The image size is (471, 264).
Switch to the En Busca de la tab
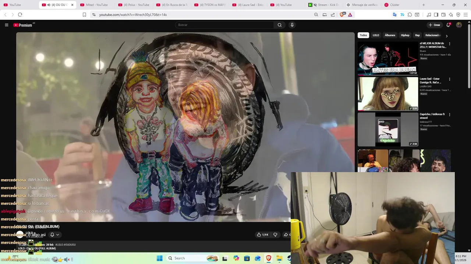click(x=172, y=5)
